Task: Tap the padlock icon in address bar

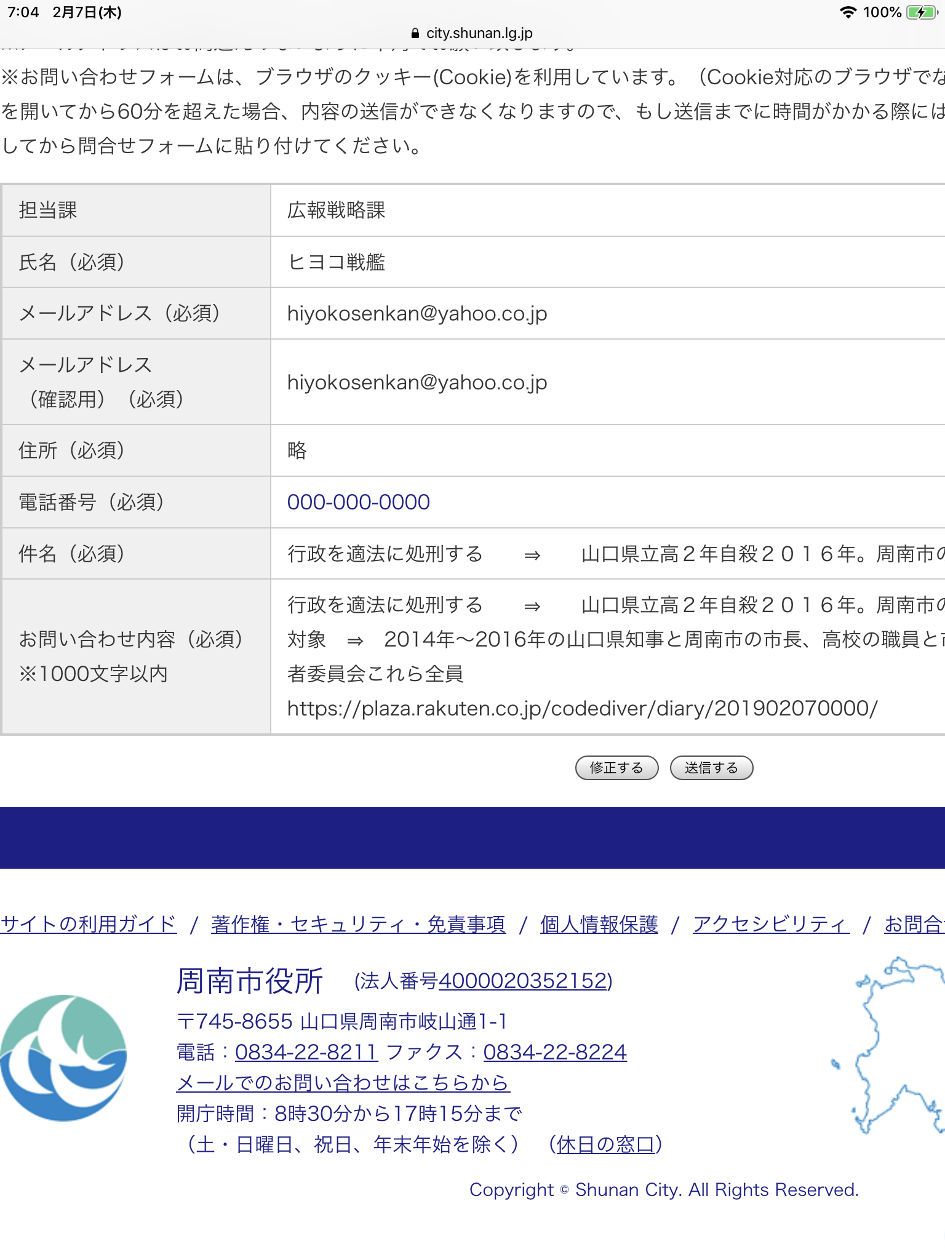Action: (415, 33)
